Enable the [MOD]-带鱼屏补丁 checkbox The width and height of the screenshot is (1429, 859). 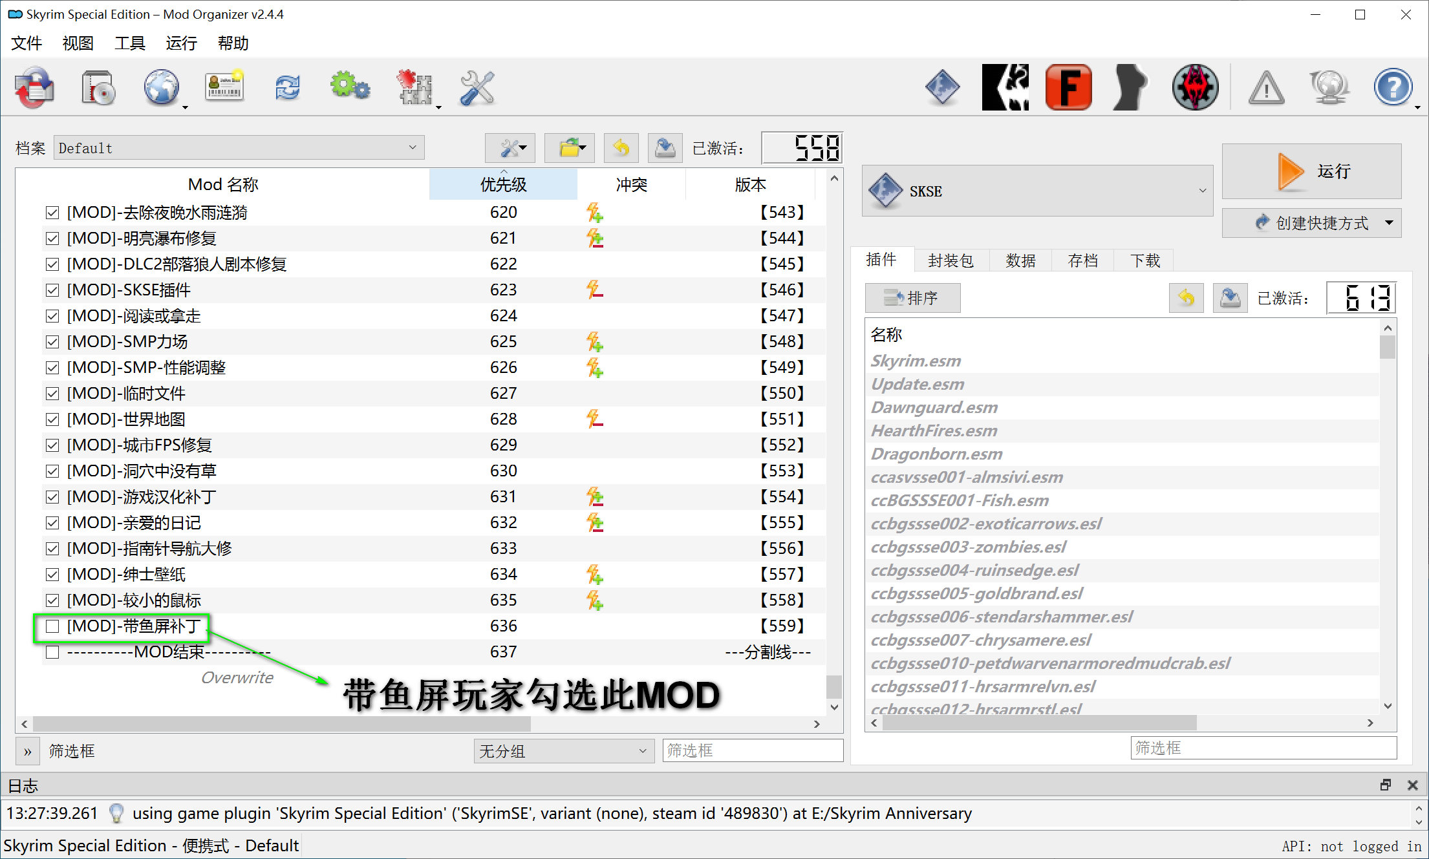[x=52, y=626]
